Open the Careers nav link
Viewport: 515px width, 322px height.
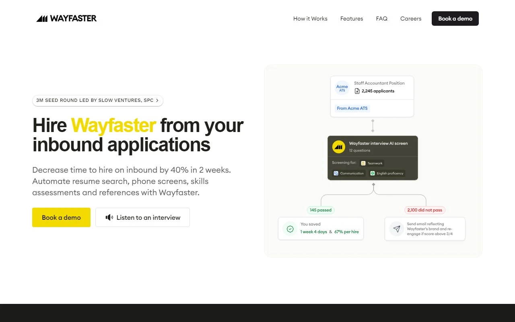411,19
